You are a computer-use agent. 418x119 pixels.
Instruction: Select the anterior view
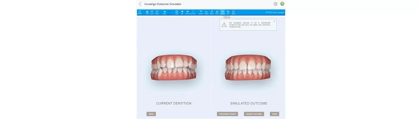pos(222,12)
